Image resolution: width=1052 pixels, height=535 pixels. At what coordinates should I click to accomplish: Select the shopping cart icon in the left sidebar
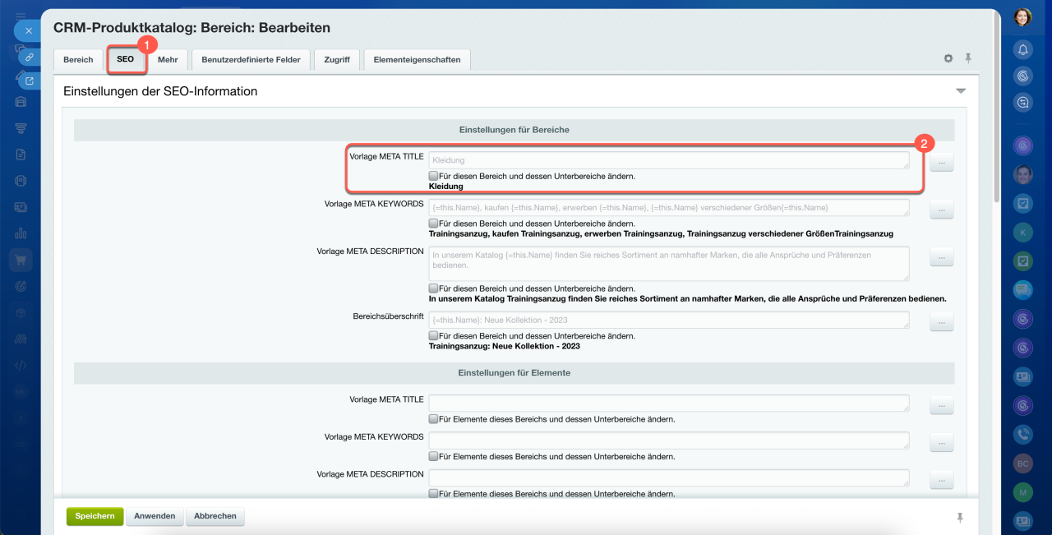[x=21, y=260]
